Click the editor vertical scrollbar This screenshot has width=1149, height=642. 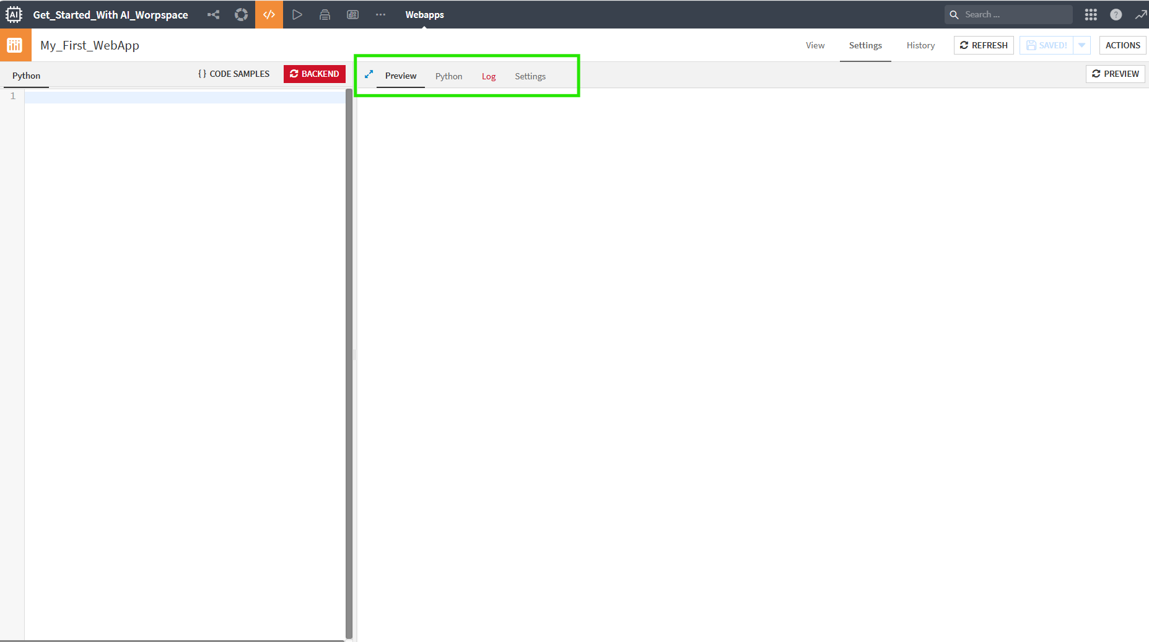click(x=349, y=364)
